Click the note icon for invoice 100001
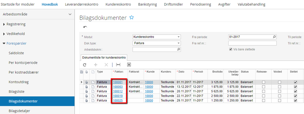 (93, 82)
